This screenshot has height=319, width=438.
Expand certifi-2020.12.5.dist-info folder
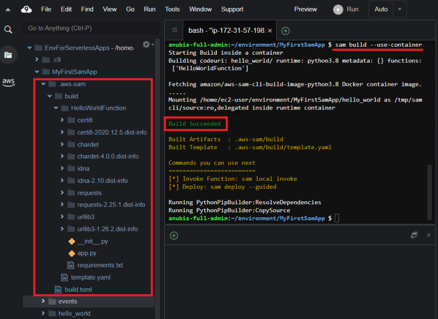tap(62, 132)
